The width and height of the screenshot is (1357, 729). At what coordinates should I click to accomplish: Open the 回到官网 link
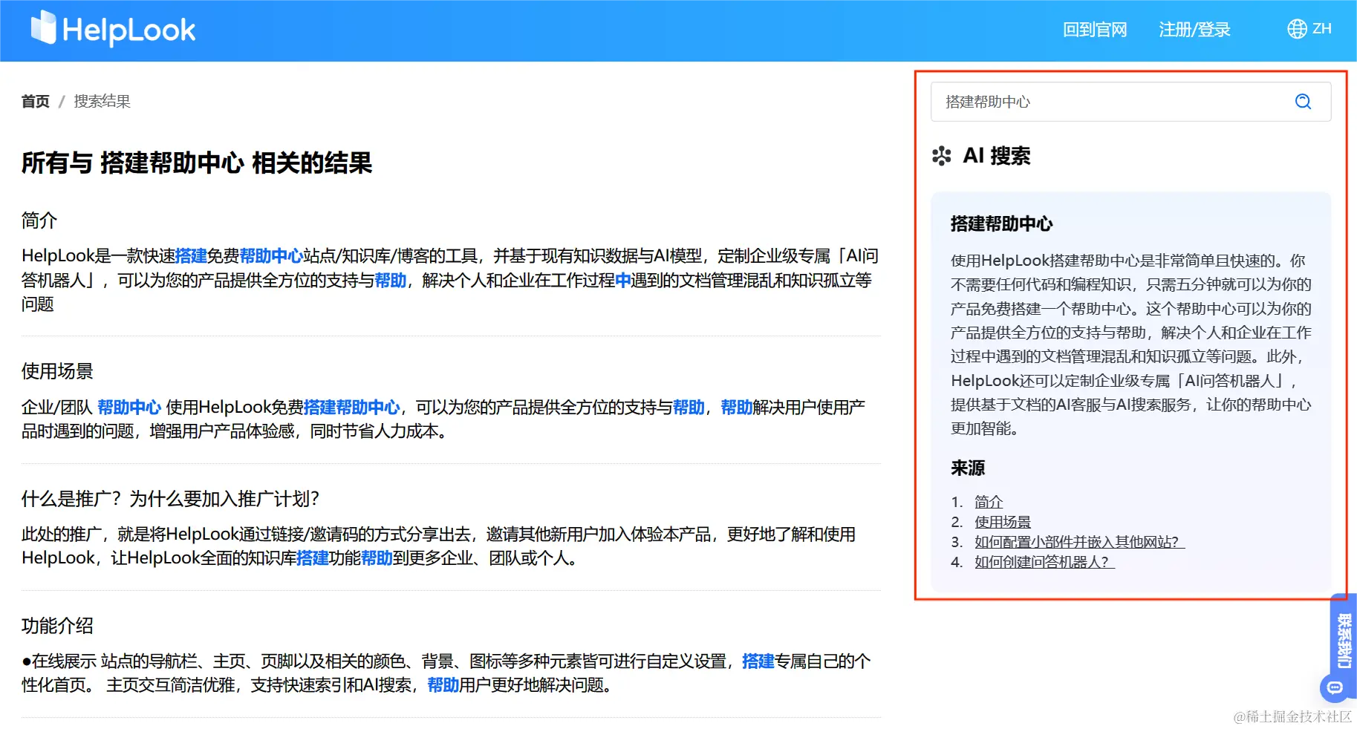click(1095, 30)
